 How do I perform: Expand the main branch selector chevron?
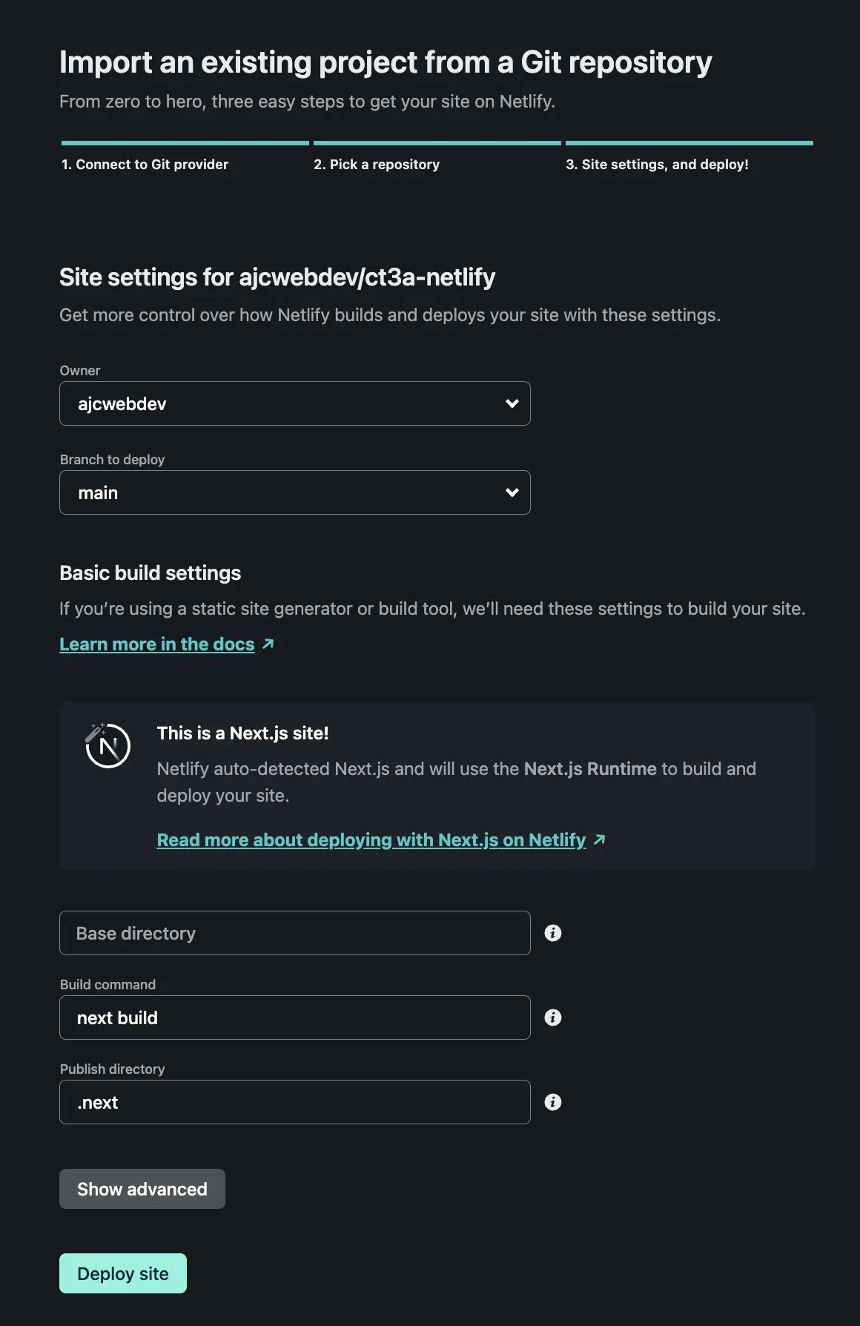(x=512, y=492)
